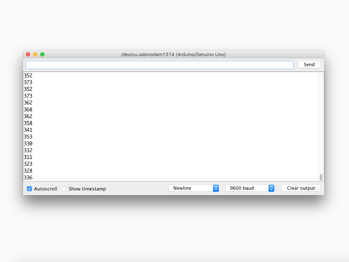Minimize the window with the yellow button
This screenshot has height=262, width=349.
[x=35, y=54]
